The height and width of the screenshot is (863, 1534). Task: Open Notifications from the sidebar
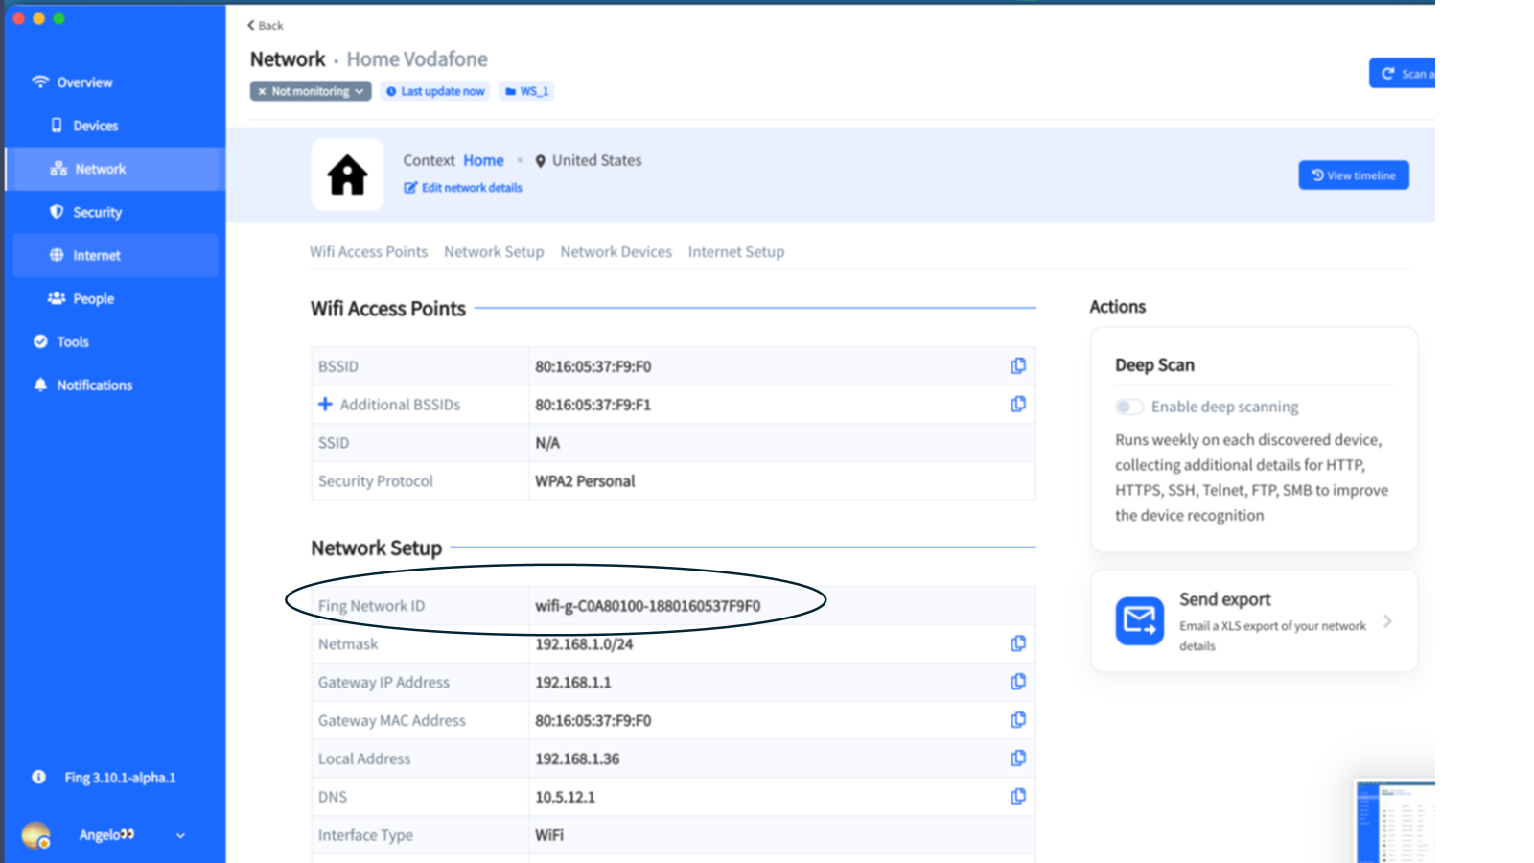94,385
